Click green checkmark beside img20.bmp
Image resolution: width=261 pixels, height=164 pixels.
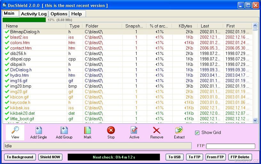[7, 86]
